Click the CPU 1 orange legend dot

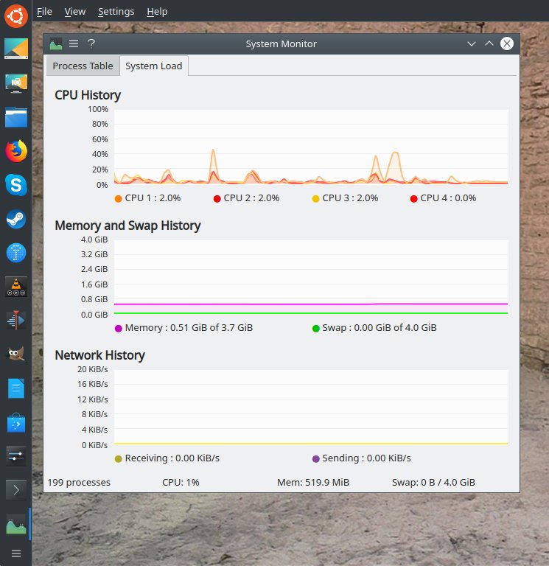[118, 198]
